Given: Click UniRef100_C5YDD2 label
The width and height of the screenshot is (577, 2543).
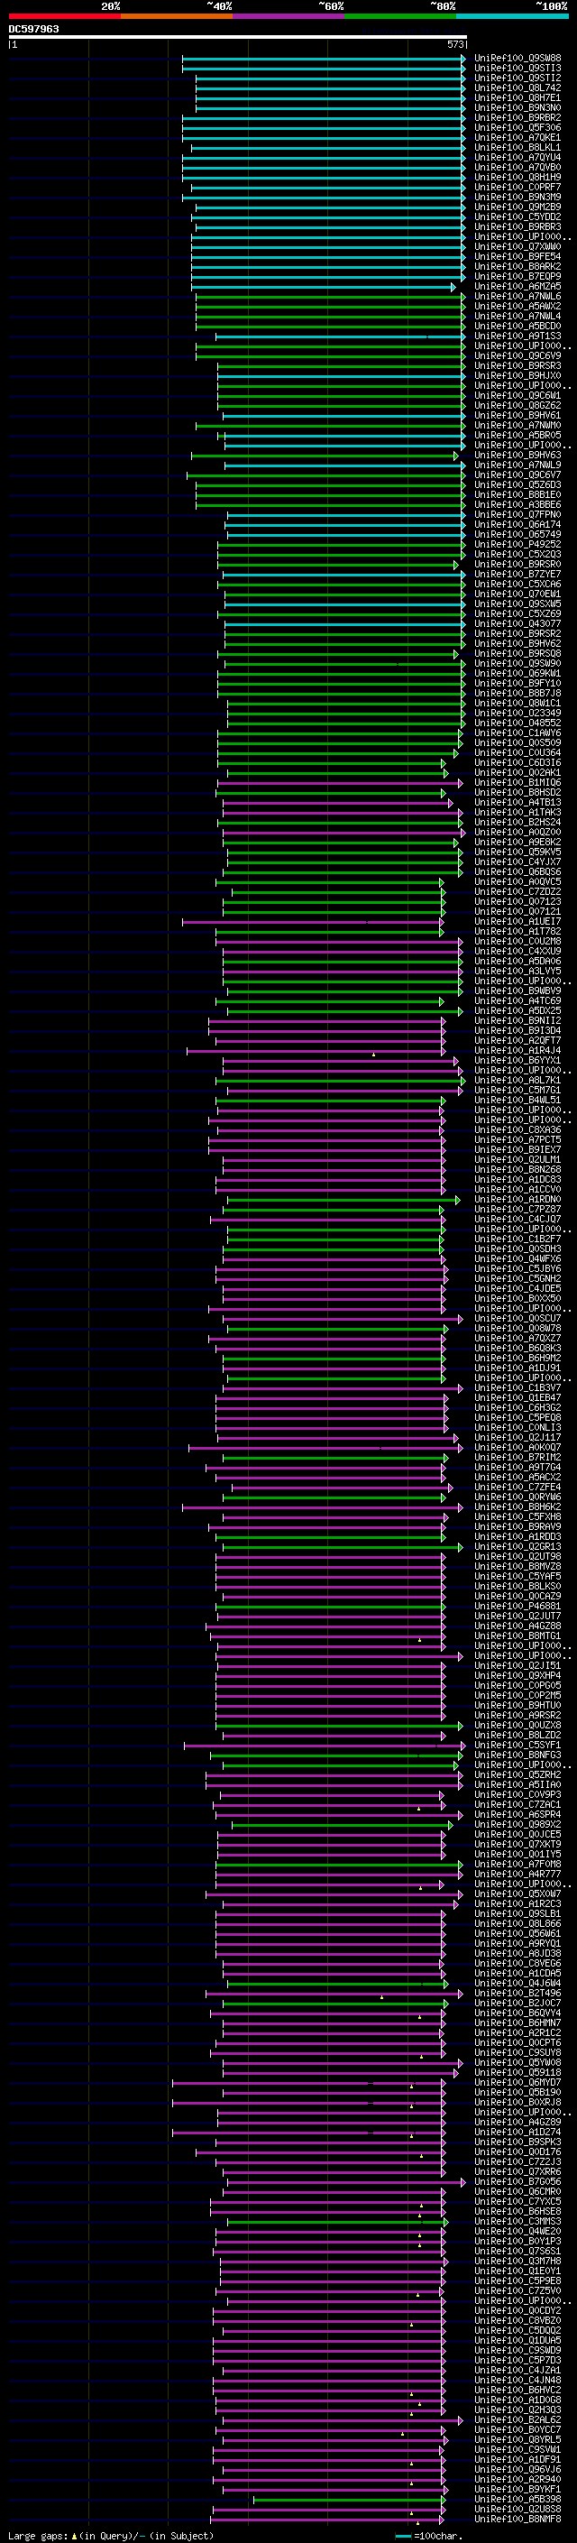Looking at the screenshot, I should pyautogui.click(x=517, y=217).
